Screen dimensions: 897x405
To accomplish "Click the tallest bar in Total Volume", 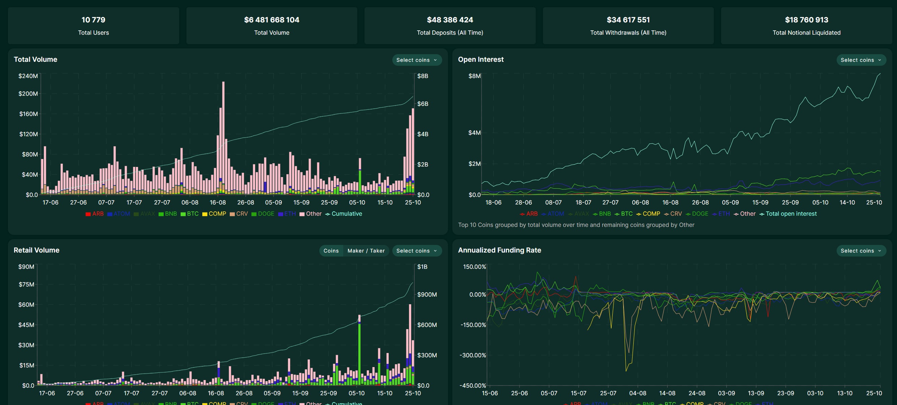I will 223,138.
